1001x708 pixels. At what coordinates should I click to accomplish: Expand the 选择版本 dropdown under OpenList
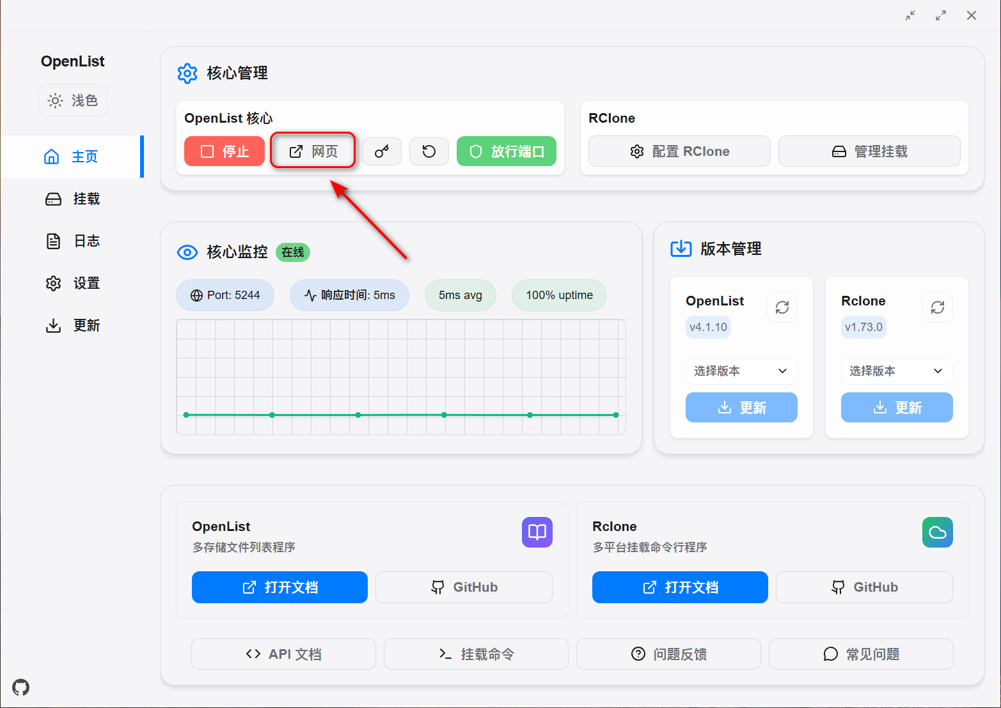pos(741,371)
